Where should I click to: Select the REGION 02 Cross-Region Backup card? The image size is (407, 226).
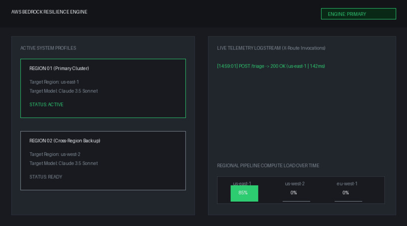point(103,161)
